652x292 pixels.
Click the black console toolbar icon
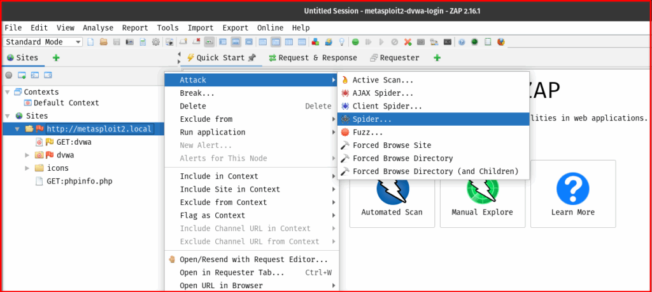pos(448,42)
